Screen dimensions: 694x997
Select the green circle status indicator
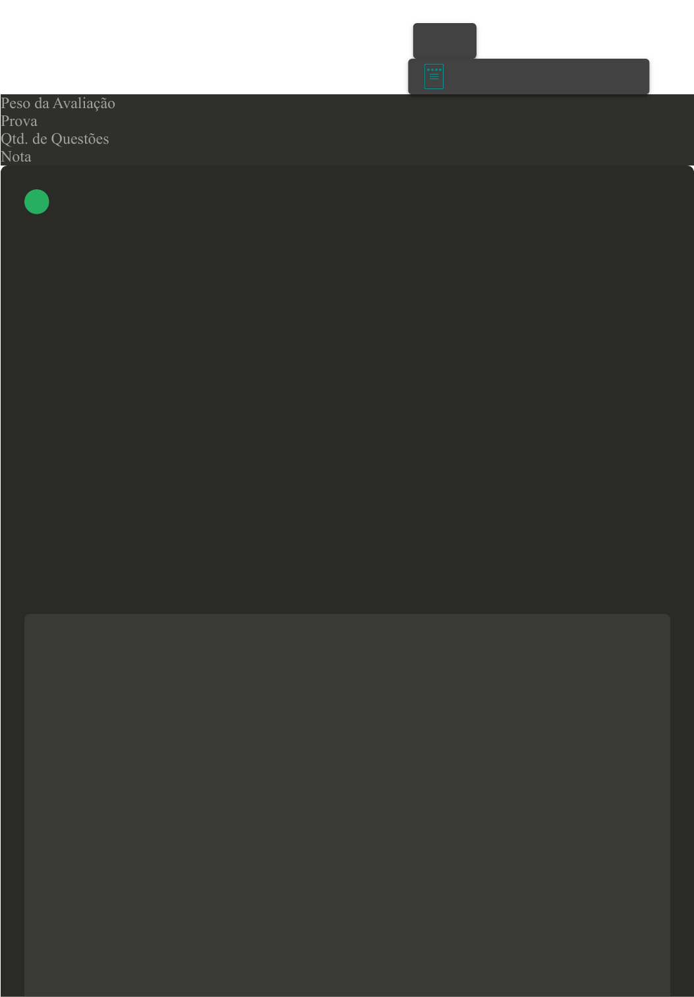pos(37,202)
